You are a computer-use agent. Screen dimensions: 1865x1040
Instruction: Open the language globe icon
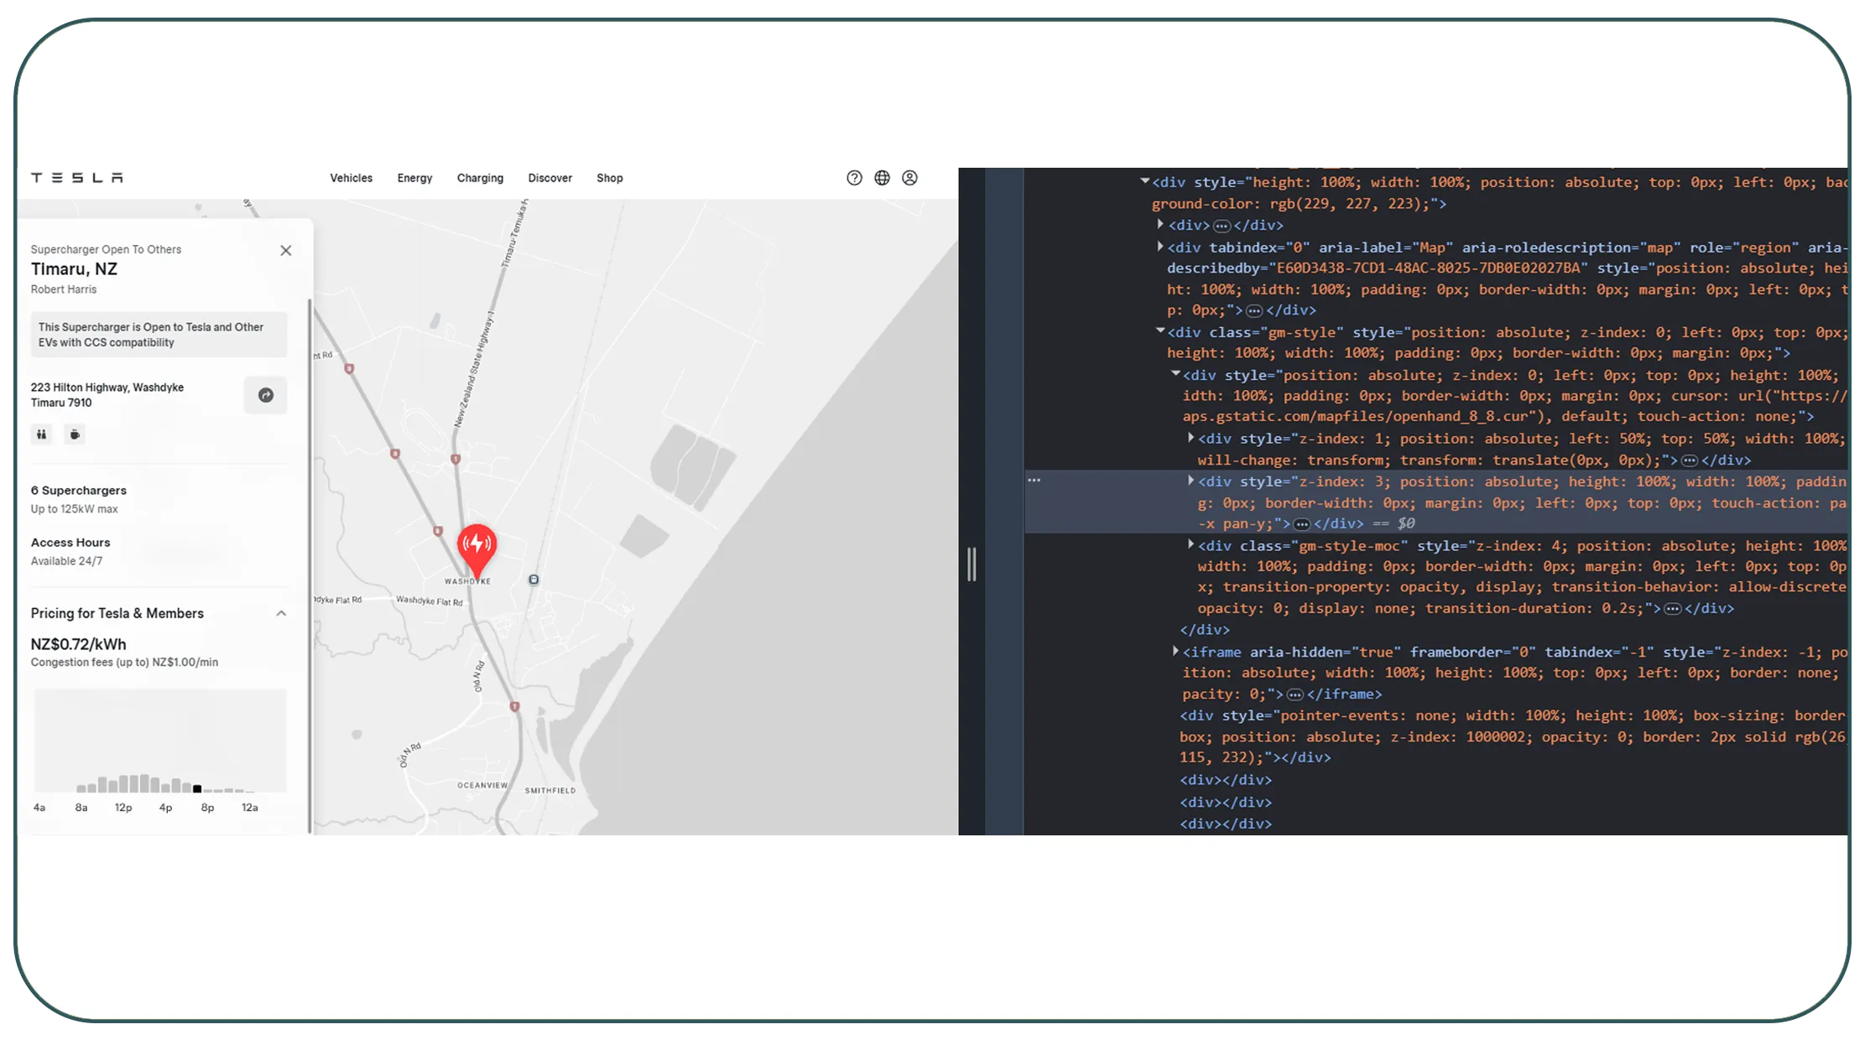(x=881, y=177)
